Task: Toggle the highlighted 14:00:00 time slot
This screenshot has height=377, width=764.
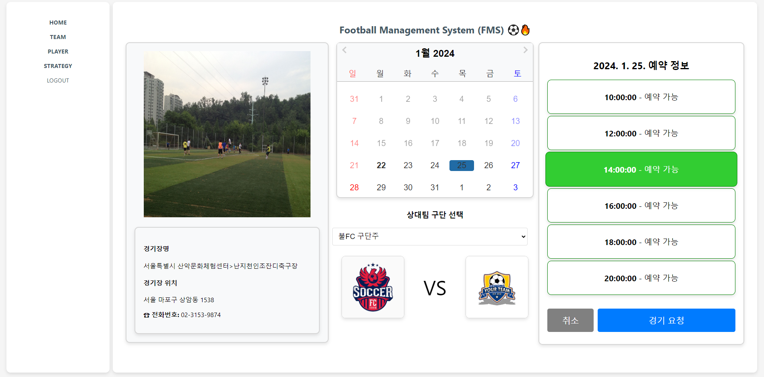Action: pos(641,169)
